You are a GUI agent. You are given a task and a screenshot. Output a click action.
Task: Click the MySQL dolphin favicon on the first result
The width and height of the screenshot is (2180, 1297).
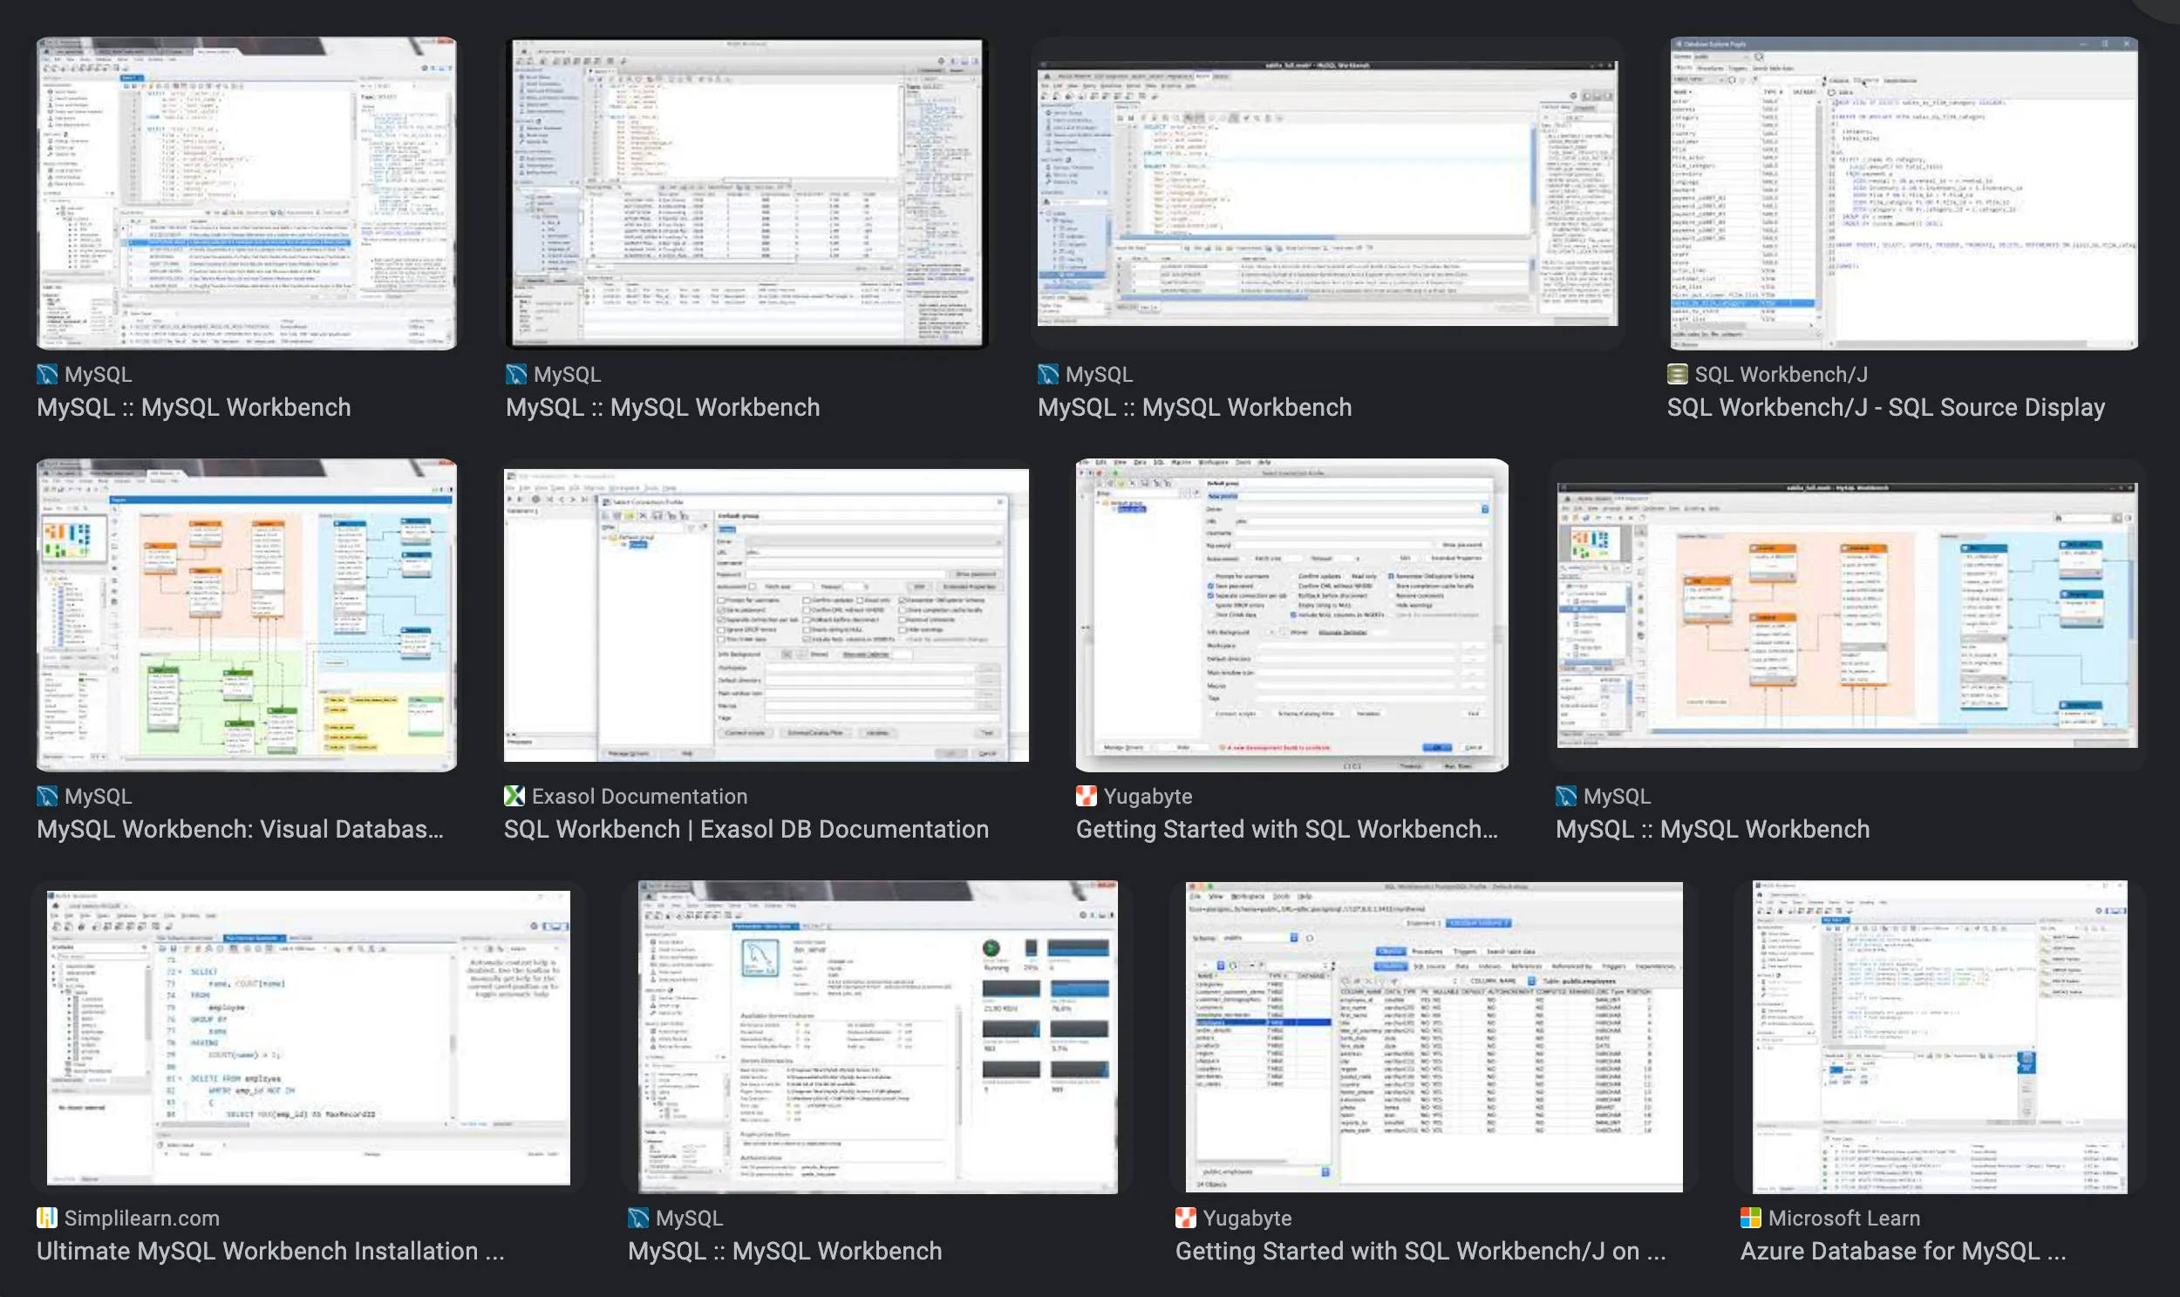pos(46,373)
